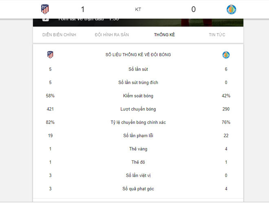Select the Thẻ vàng stat row label

(138, 149)
